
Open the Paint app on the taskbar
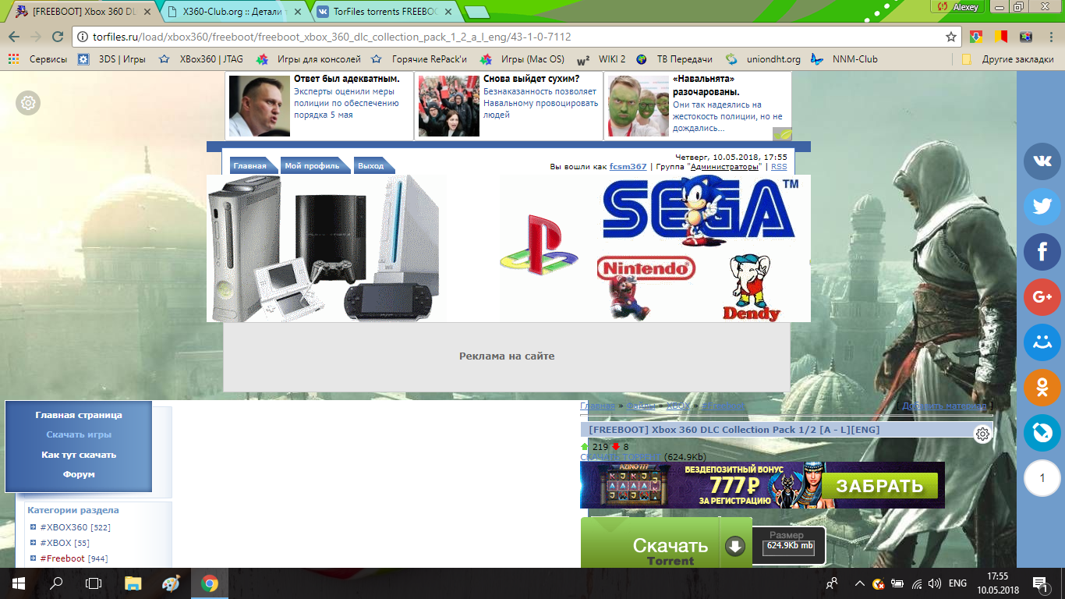click(171, 583)
